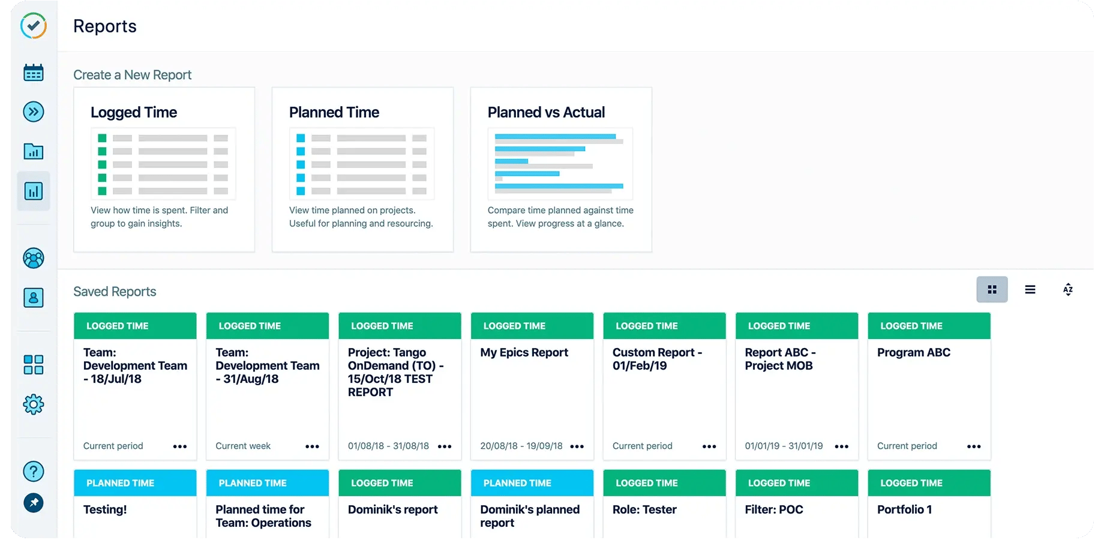
Task: Toggle A-Z sorting of Saved Reports
Action: coord(1068,289)
